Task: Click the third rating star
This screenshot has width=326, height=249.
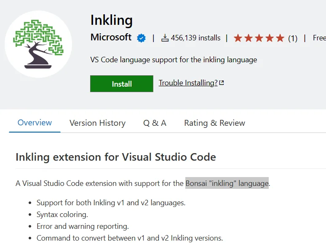Action: (x=259, y=38)
